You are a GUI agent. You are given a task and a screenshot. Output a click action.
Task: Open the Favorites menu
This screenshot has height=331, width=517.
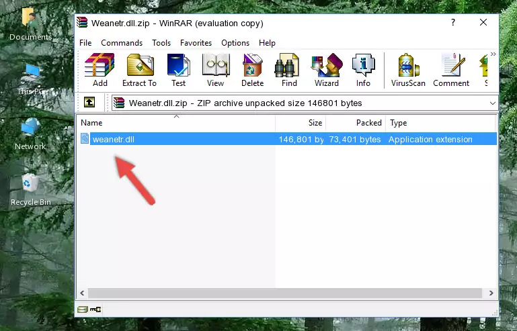coord(196,43)
